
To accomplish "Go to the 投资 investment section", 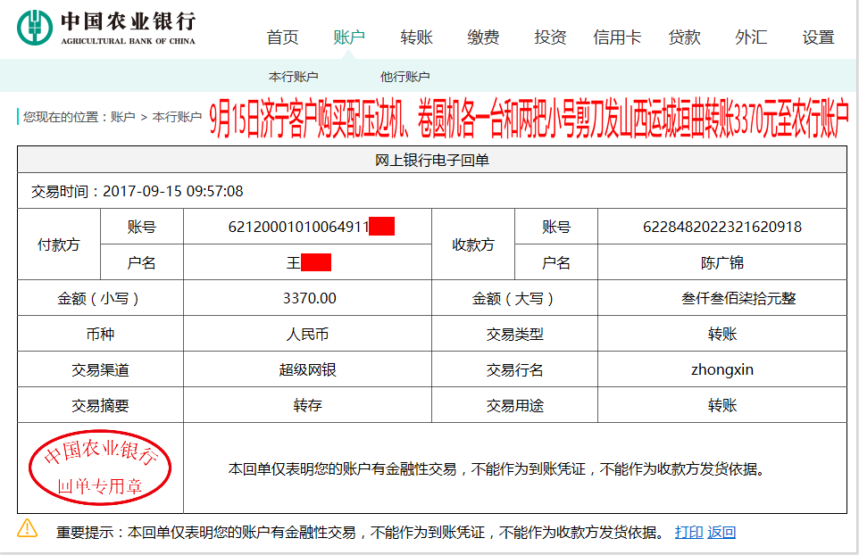I will pyautogui.click(x=549, y=37).
